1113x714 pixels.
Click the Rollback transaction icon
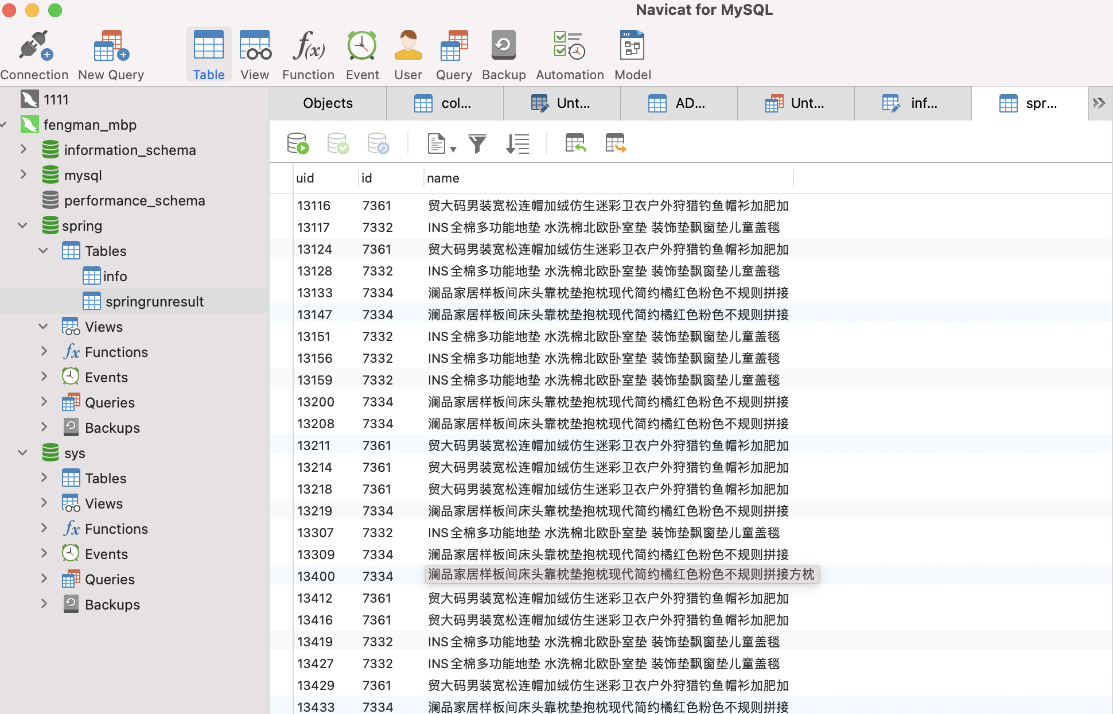click(378, 143)
